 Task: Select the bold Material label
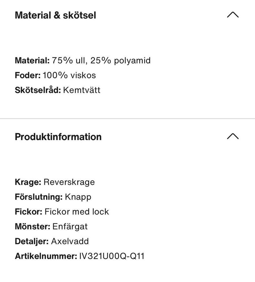coord(32,60)
